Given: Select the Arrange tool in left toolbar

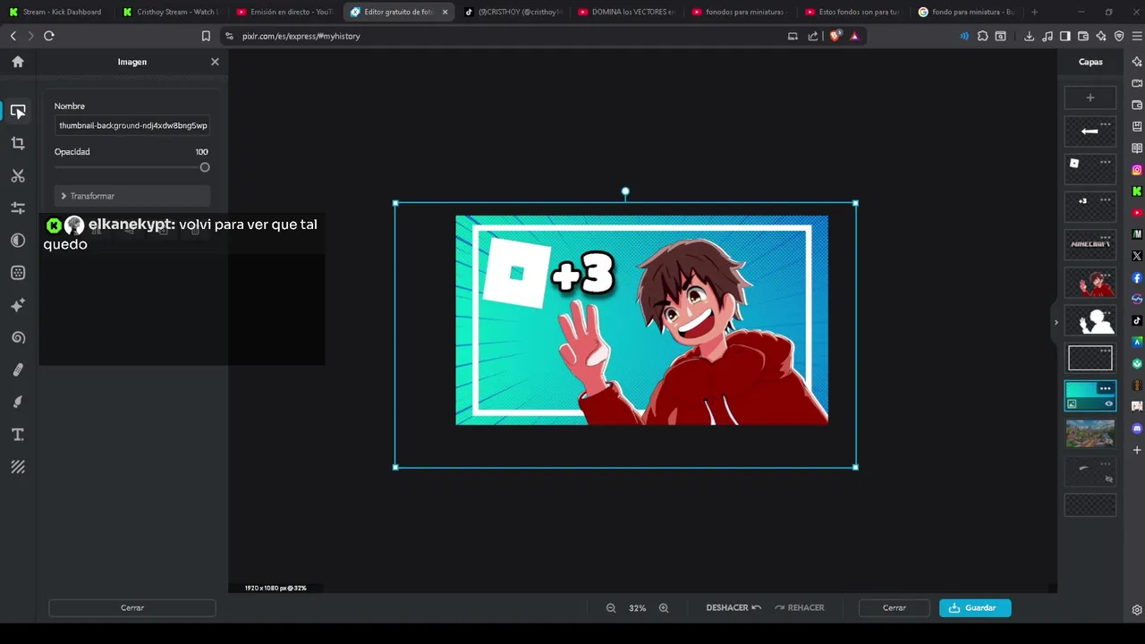Looking at the screenshot, I should [18, 111].
